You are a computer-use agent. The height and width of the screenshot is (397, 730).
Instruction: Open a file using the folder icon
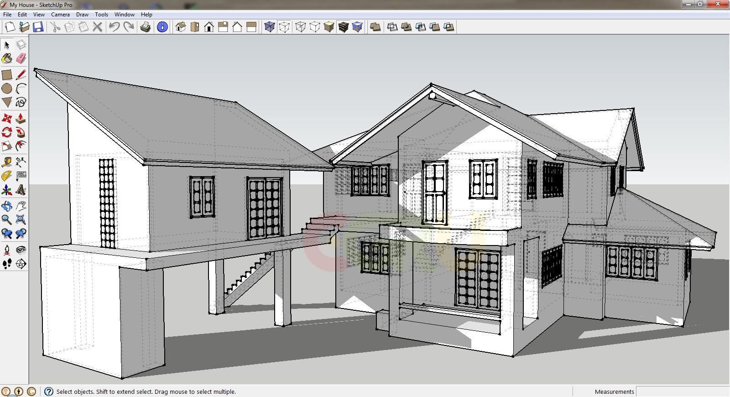(x=24, y=27)
